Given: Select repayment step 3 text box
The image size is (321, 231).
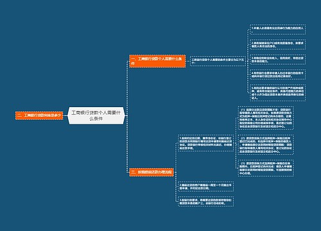Looking at the screenshot, I should (x=205, y=201).
